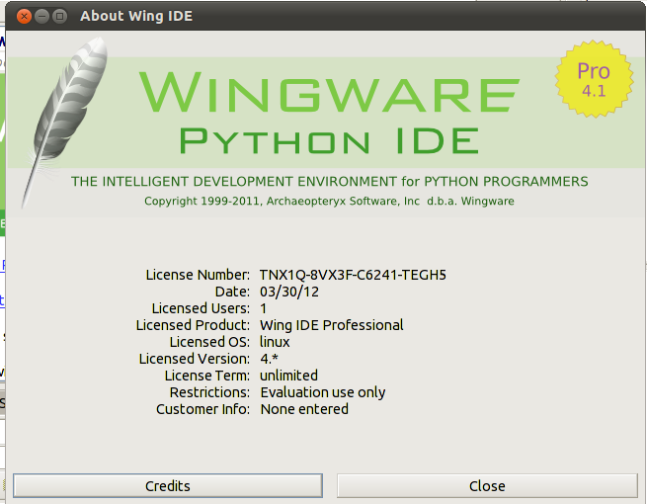Click the None entered customer info
Image resolution: width=647 pixels, height=504 pixels.
pos(304,409)
